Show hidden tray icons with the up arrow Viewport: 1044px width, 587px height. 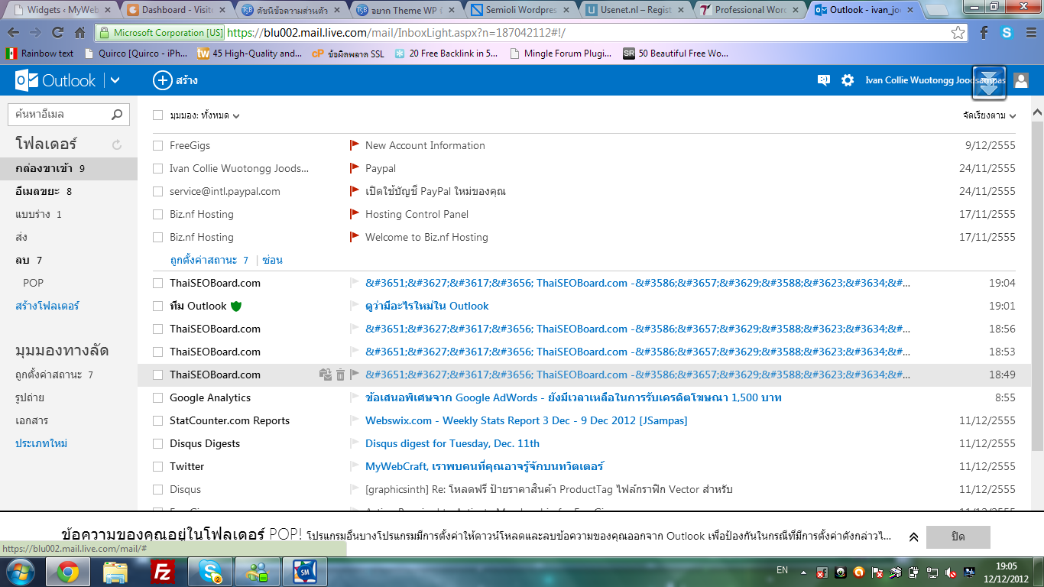point(804,572)
